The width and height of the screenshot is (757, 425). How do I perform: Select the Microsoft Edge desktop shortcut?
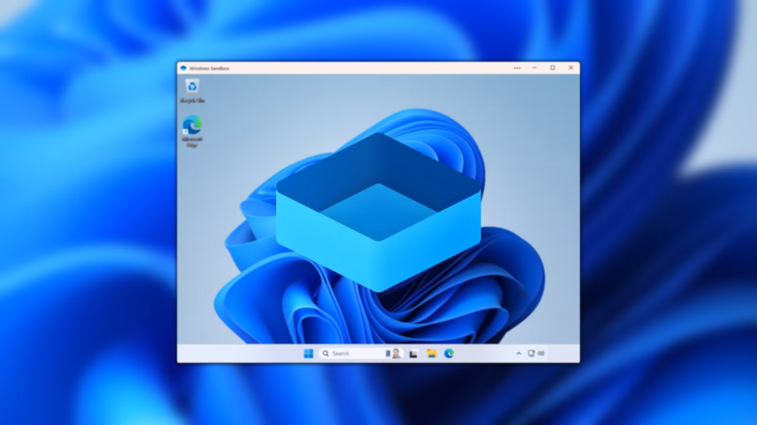tap(192, 126)
